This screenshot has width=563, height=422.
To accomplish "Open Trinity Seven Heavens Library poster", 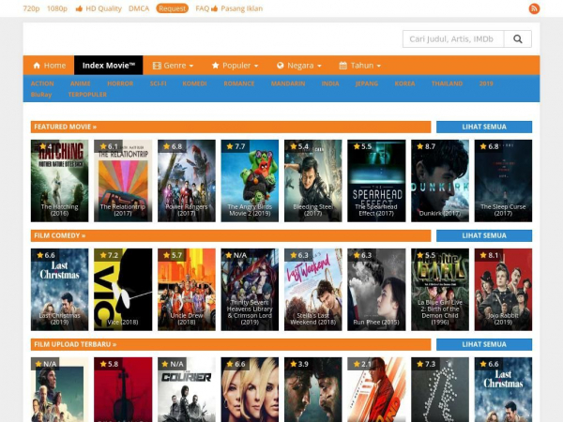I will pos(250,290).
